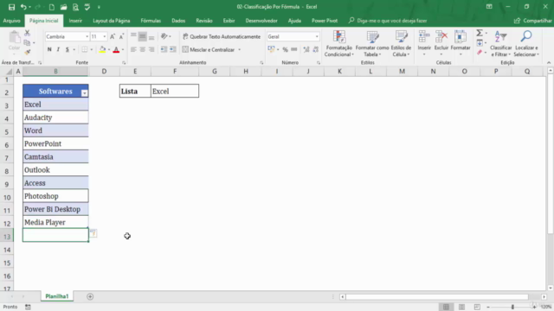The image size is (554, 311).
Task: Expand Mesclar e Centralizar options arrow
Action: (240, 50)
